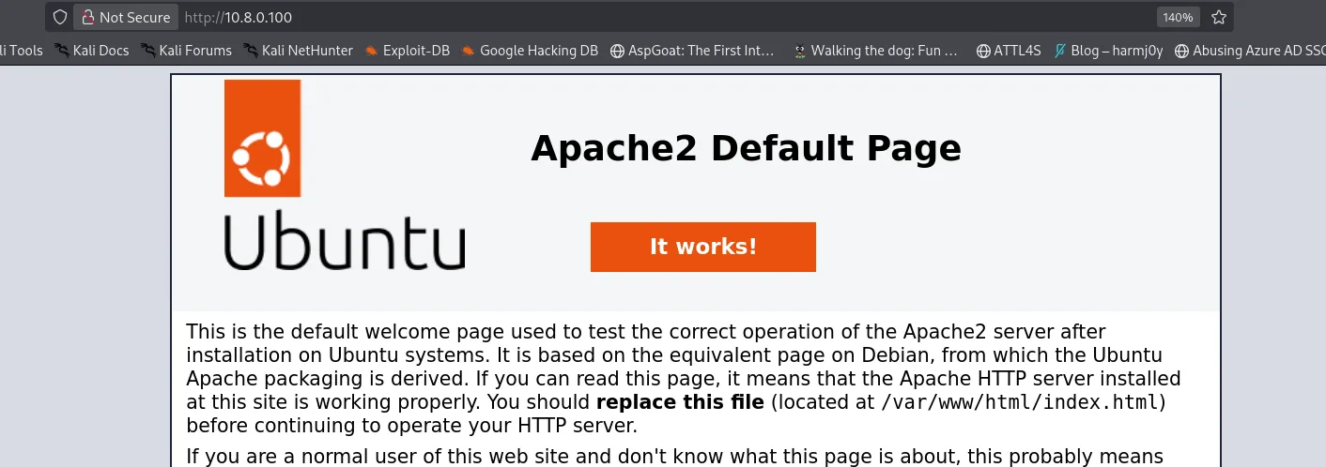This screenshot has height=467, width=1326.
Task: Open the Not Secure connection info
Action: tap(126, 17)
